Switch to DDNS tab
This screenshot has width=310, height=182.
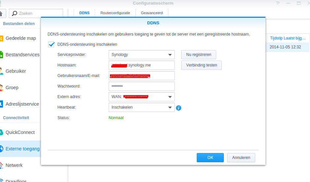pyautogui.click(x=85, y=13)
